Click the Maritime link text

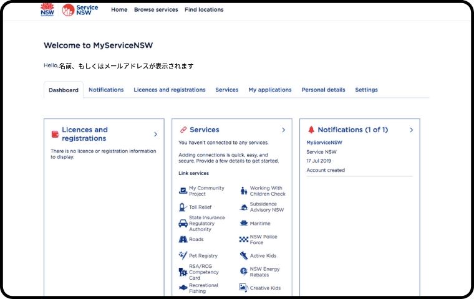[260, 224]
